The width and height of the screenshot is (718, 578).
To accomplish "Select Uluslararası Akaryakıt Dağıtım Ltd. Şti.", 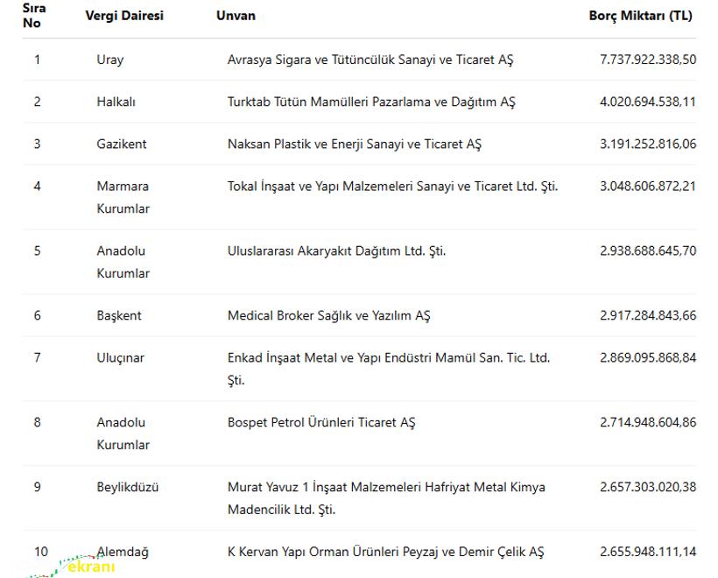I will 336,250.
